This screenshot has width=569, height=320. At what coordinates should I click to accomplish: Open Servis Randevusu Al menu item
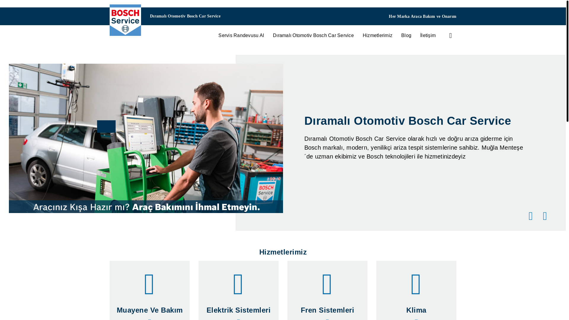point(241,36)
